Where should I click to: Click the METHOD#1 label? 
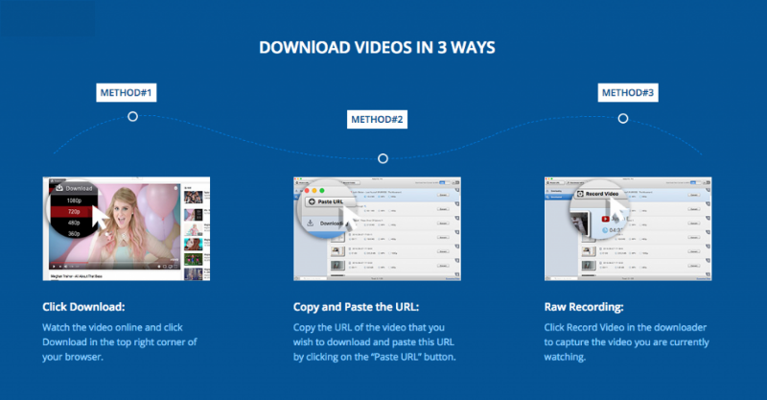point(127,93)
